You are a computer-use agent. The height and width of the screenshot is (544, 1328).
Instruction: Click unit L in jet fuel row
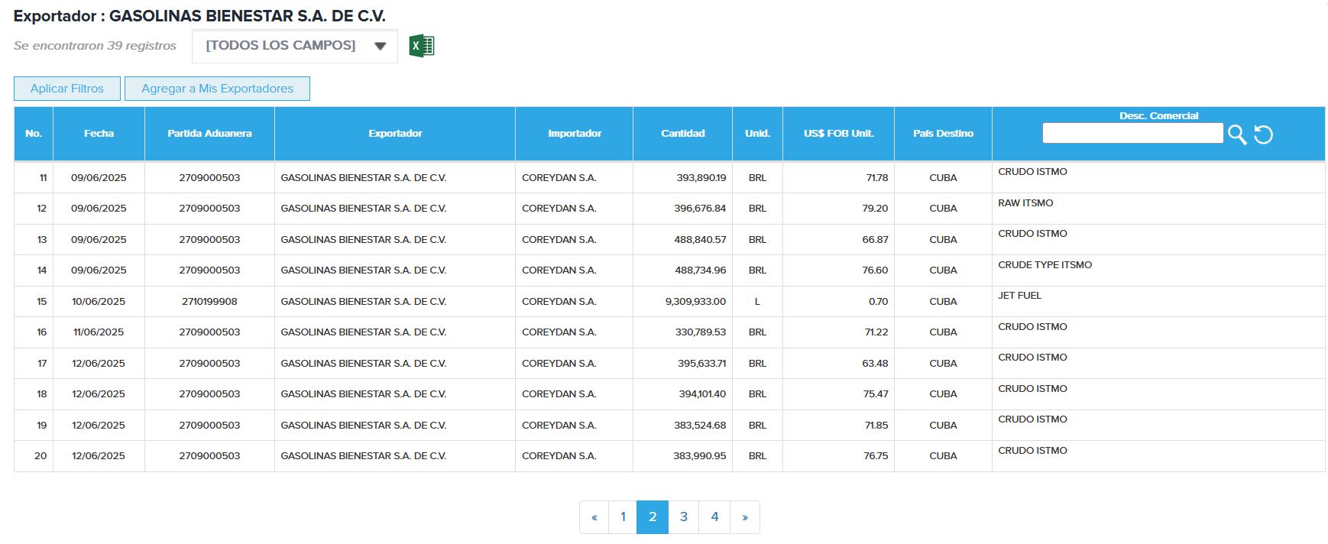(757, 302)
